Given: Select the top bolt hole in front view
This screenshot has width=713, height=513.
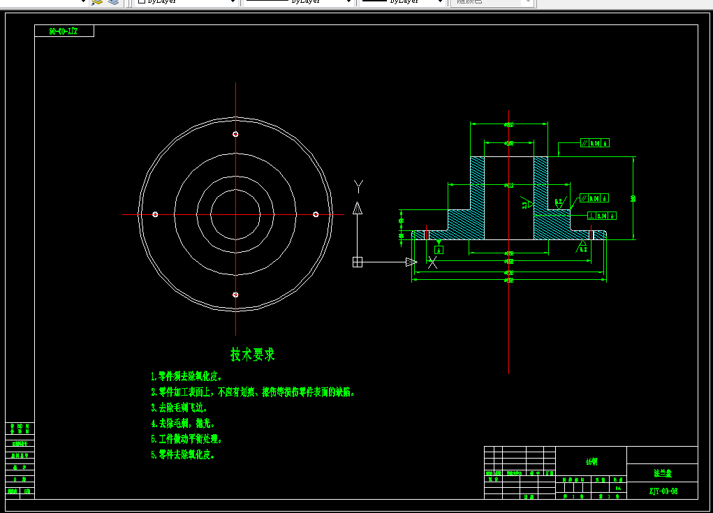Looking at the screenshot, I should click(235, 134).
